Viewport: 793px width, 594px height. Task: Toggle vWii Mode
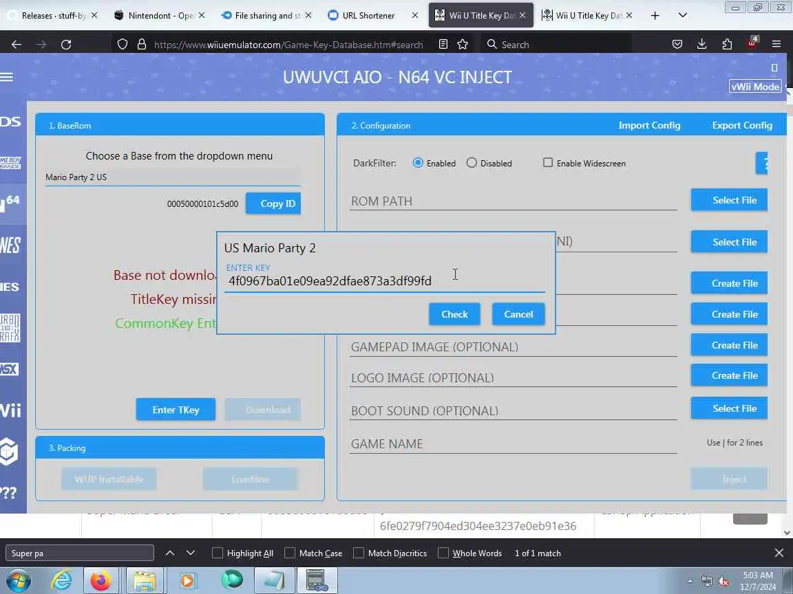click(755, 87)
